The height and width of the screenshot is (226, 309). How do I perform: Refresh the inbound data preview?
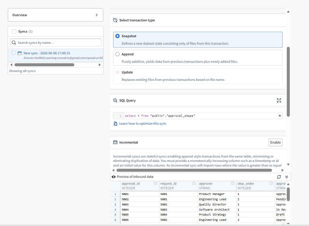pyautogui.click(x=279, y=177)
